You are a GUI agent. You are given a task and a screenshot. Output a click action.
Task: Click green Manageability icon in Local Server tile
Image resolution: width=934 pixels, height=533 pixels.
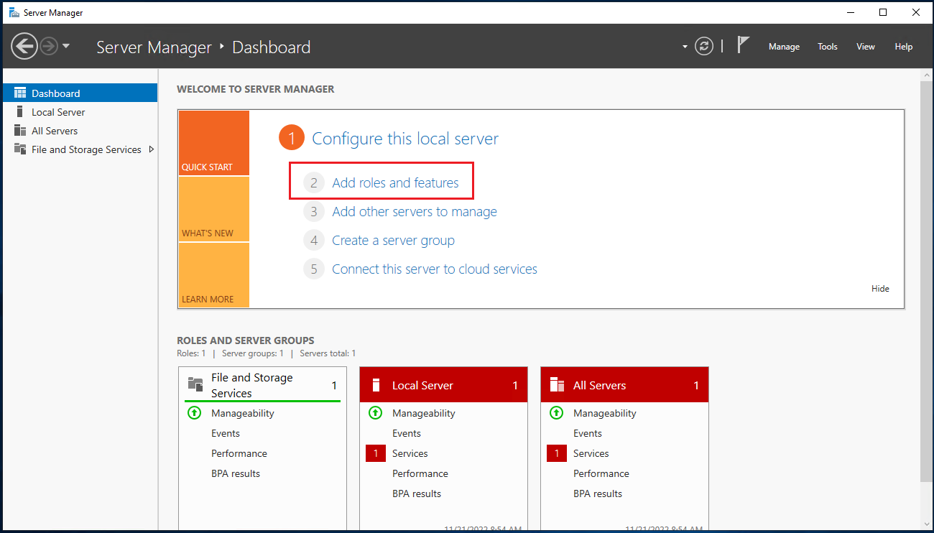[375, 413]
